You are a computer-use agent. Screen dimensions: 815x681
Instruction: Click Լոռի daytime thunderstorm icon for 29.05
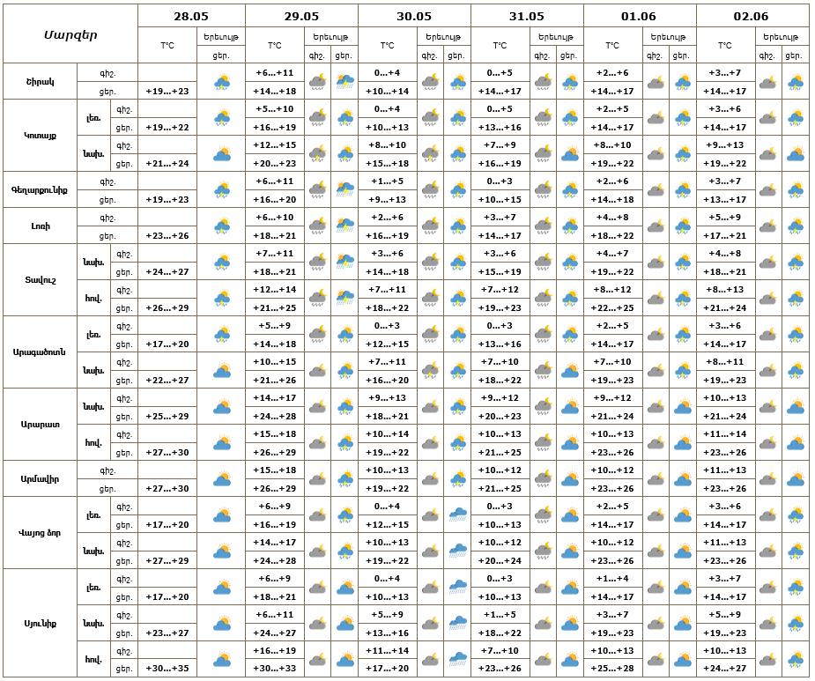coord(345,226)
